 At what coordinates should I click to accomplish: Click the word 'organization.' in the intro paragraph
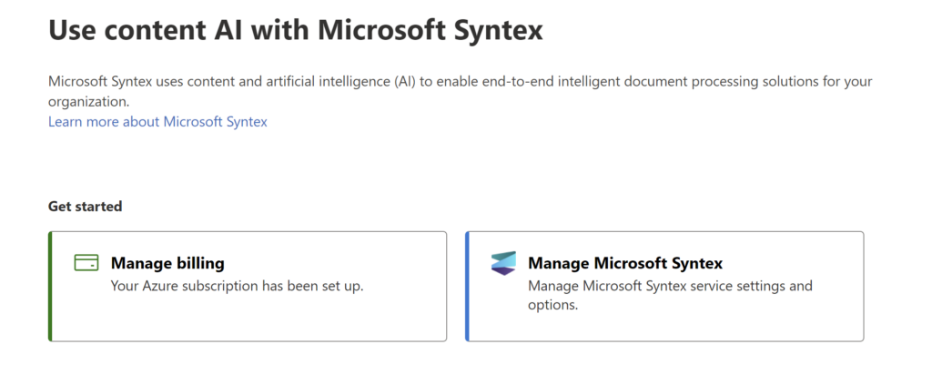[x=88, y=102]
